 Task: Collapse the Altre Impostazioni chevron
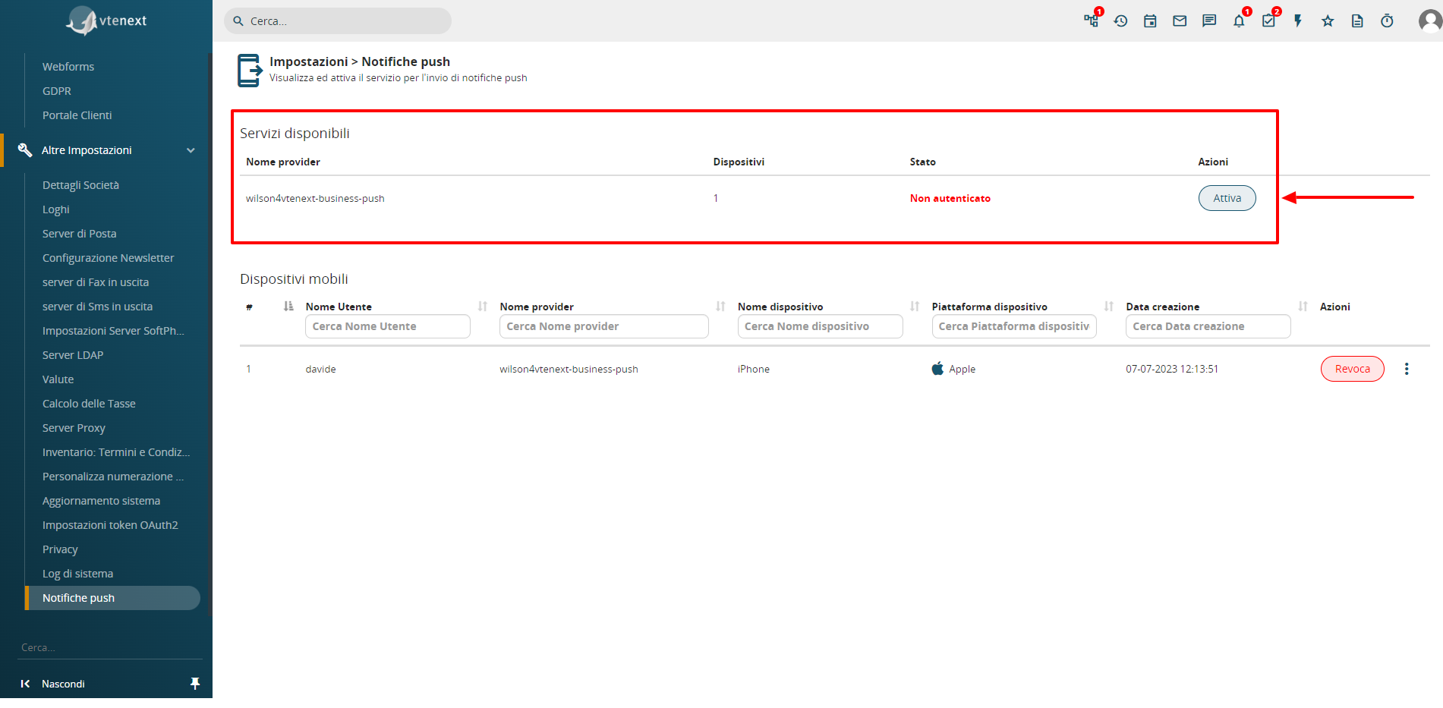click(191, 150)
